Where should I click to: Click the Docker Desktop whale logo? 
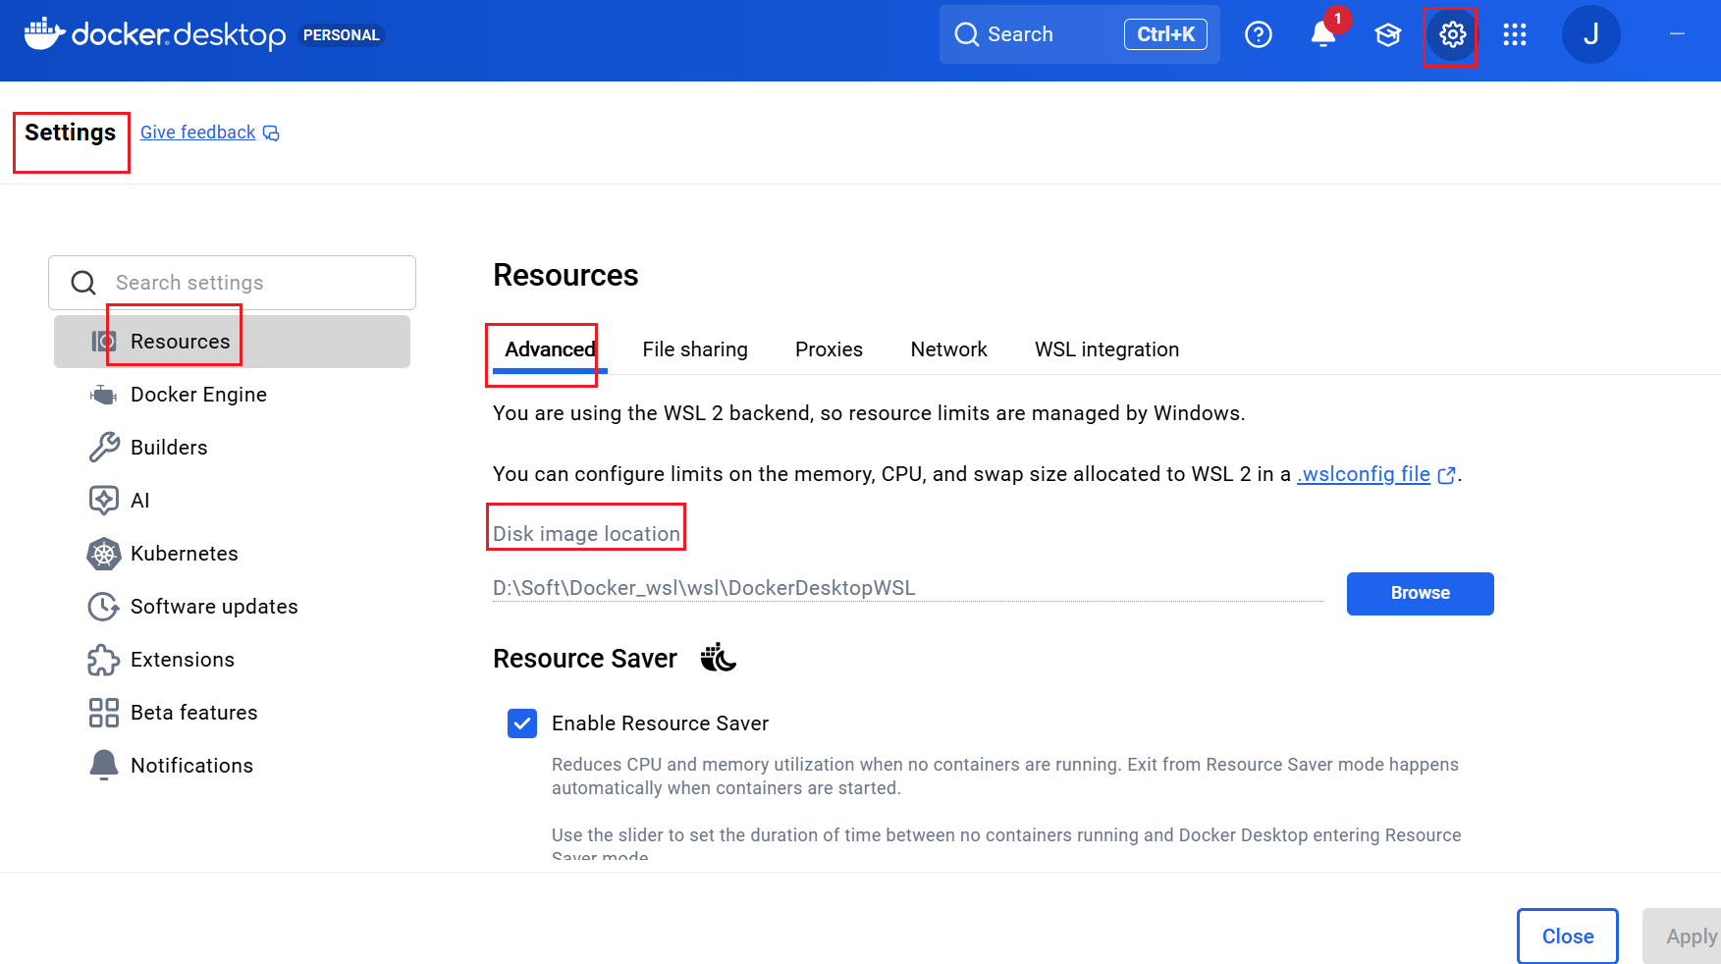[x=44, y=33]
